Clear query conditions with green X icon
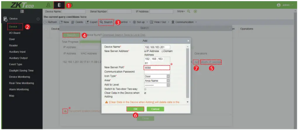Screen dimensions: 298x130 tap(195, 11)
